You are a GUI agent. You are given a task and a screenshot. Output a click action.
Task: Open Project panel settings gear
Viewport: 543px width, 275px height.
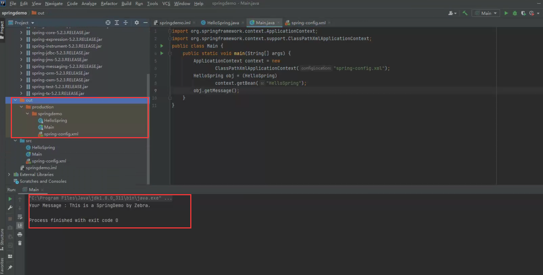pos(137,22)
